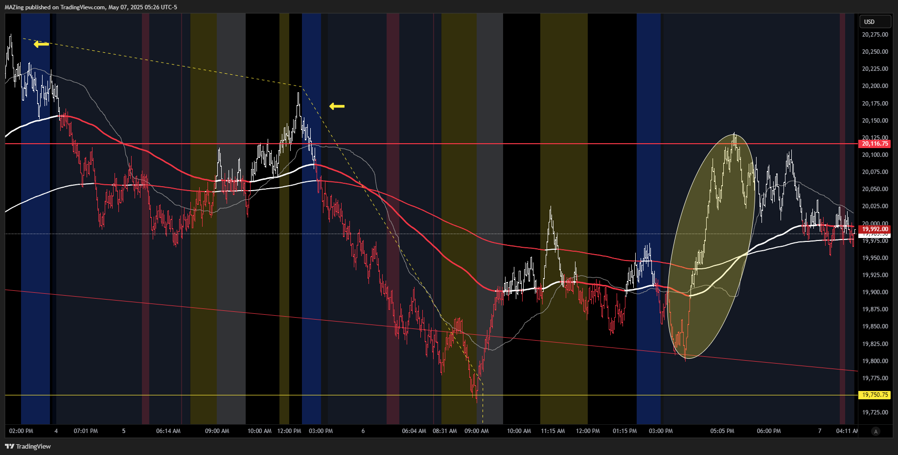The image size is (898, 455).
Task: Click the 19,900.00 price axis label
Action: pyautogui.click(x=875, y=292)
